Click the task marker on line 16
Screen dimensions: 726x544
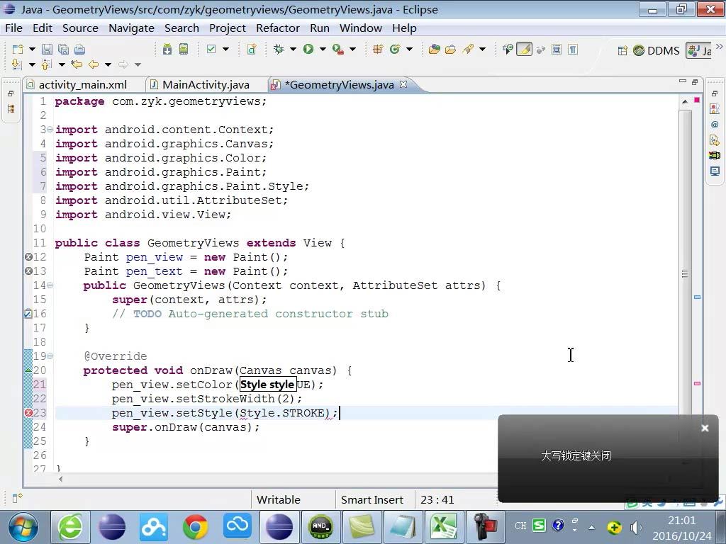point(28,314)
